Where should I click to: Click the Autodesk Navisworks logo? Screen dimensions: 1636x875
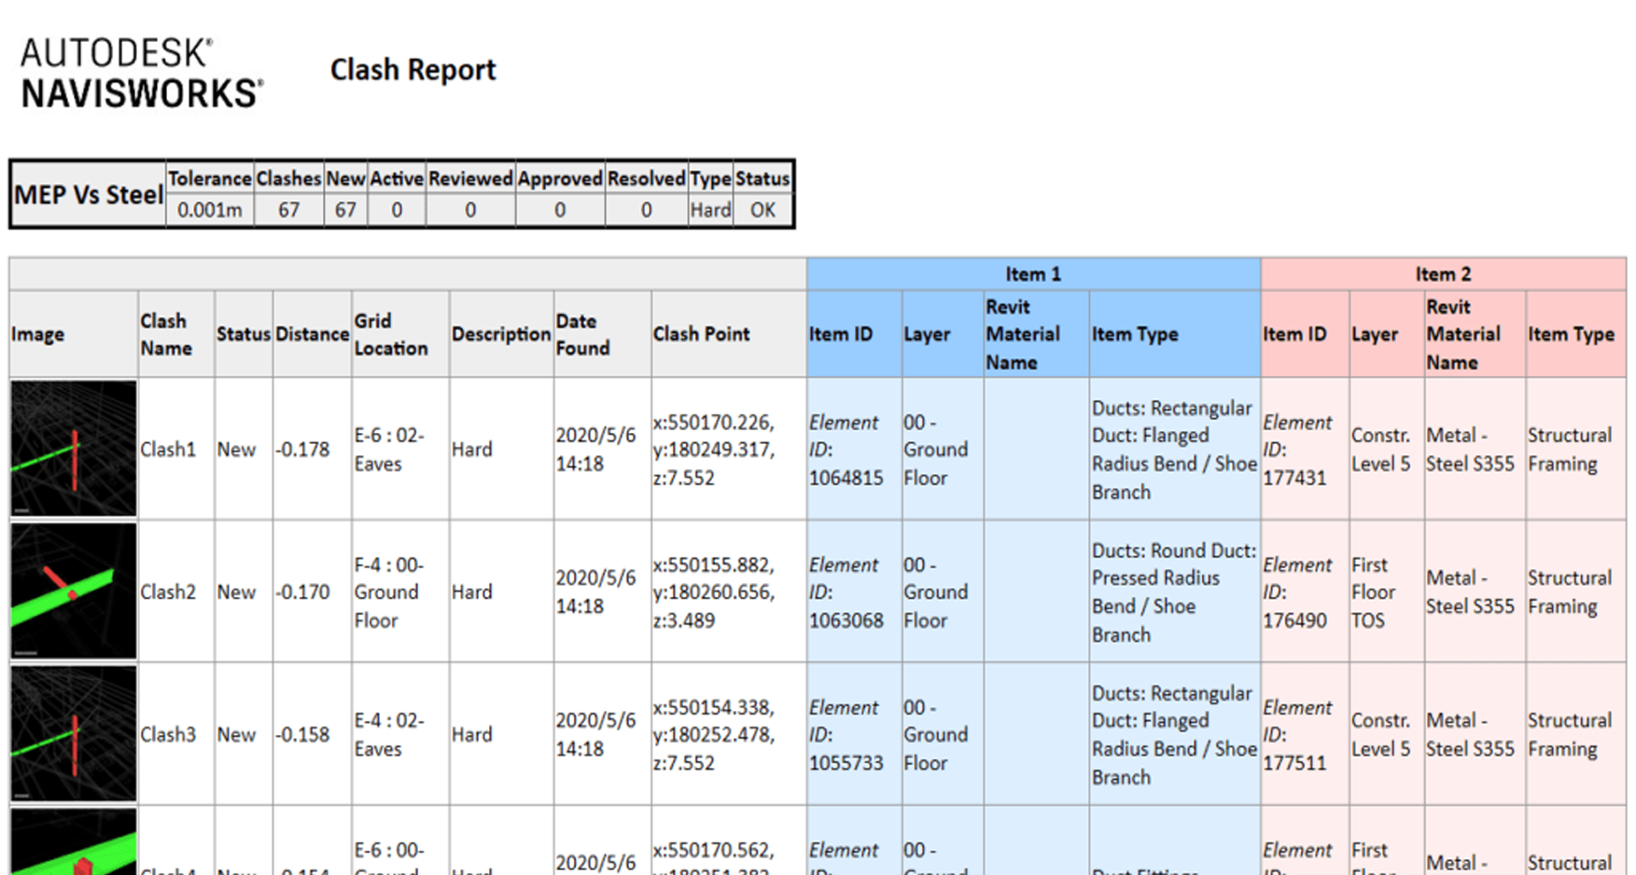click(142, 74)
